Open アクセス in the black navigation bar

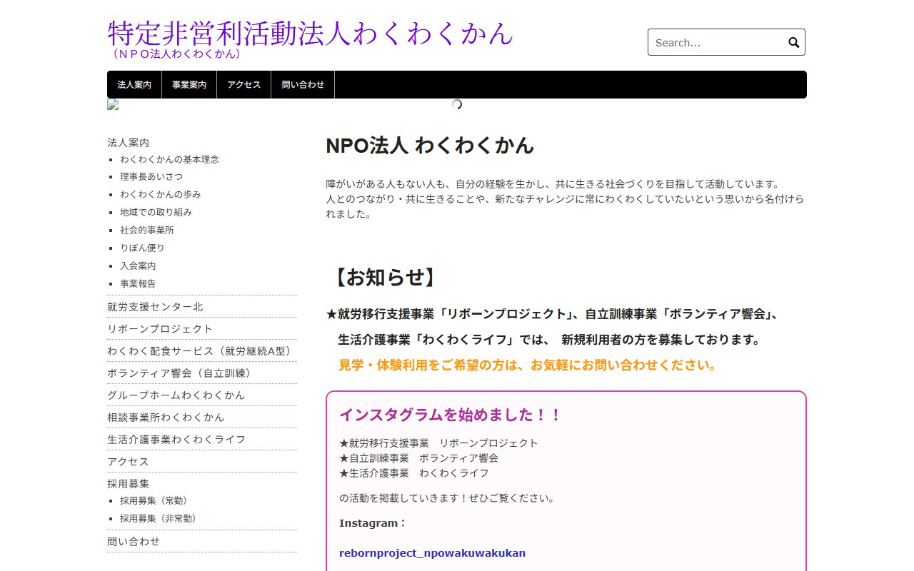tap(244, 84)
